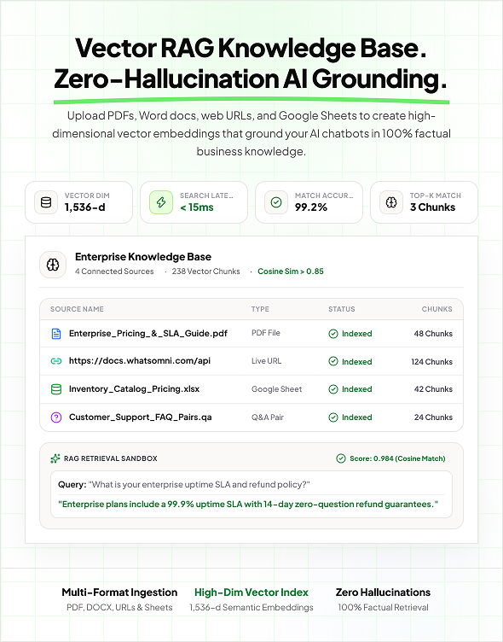Click the TYPE column header
The width and height of the screenshot is (503, 642).
click(x=260, y=309)
